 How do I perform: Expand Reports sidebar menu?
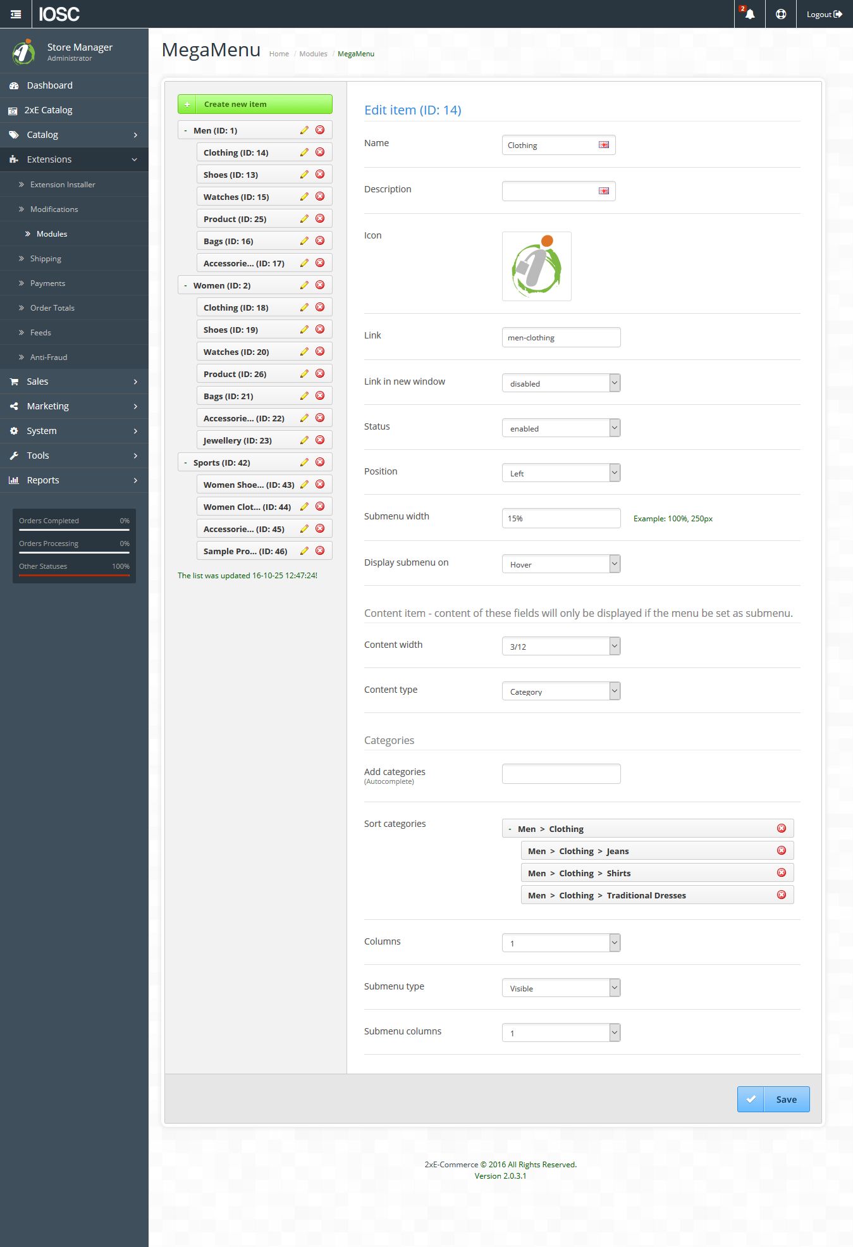coord(74,480)
